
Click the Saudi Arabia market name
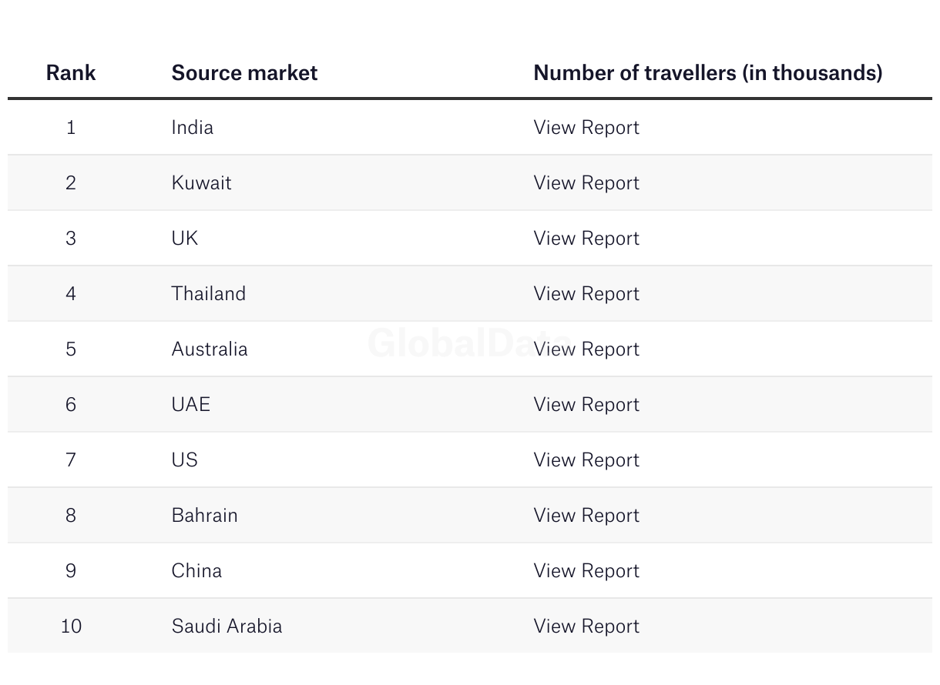pyautogui.click(x=227, y=627)
